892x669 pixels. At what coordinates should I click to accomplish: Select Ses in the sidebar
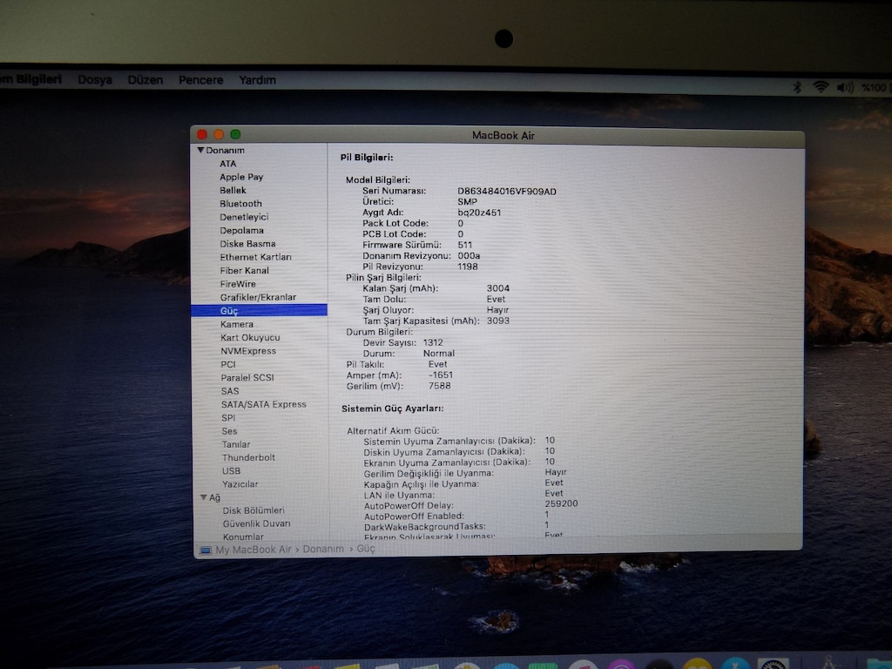coord(229,431)
